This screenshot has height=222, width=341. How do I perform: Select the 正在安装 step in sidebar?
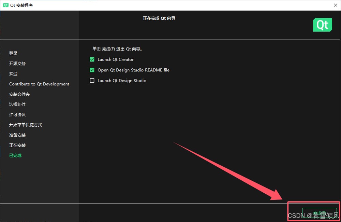point(17,145)
